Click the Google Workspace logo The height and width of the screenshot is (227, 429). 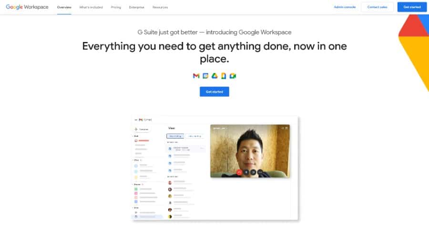point(27,7)
